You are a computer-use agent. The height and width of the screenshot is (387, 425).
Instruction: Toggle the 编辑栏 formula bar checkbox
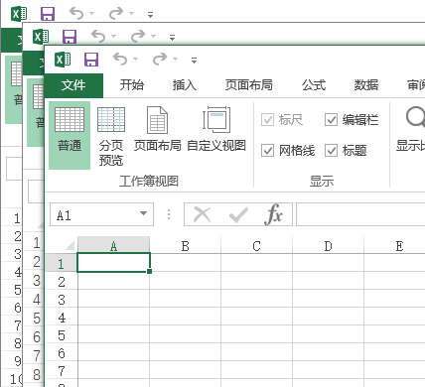pyautogui.click(x=331, y=120)
